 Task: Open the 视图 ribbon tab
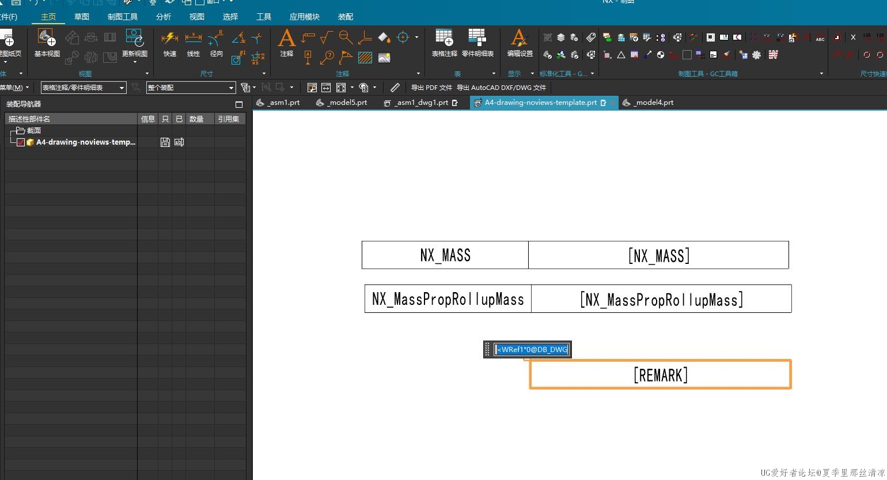197,17
